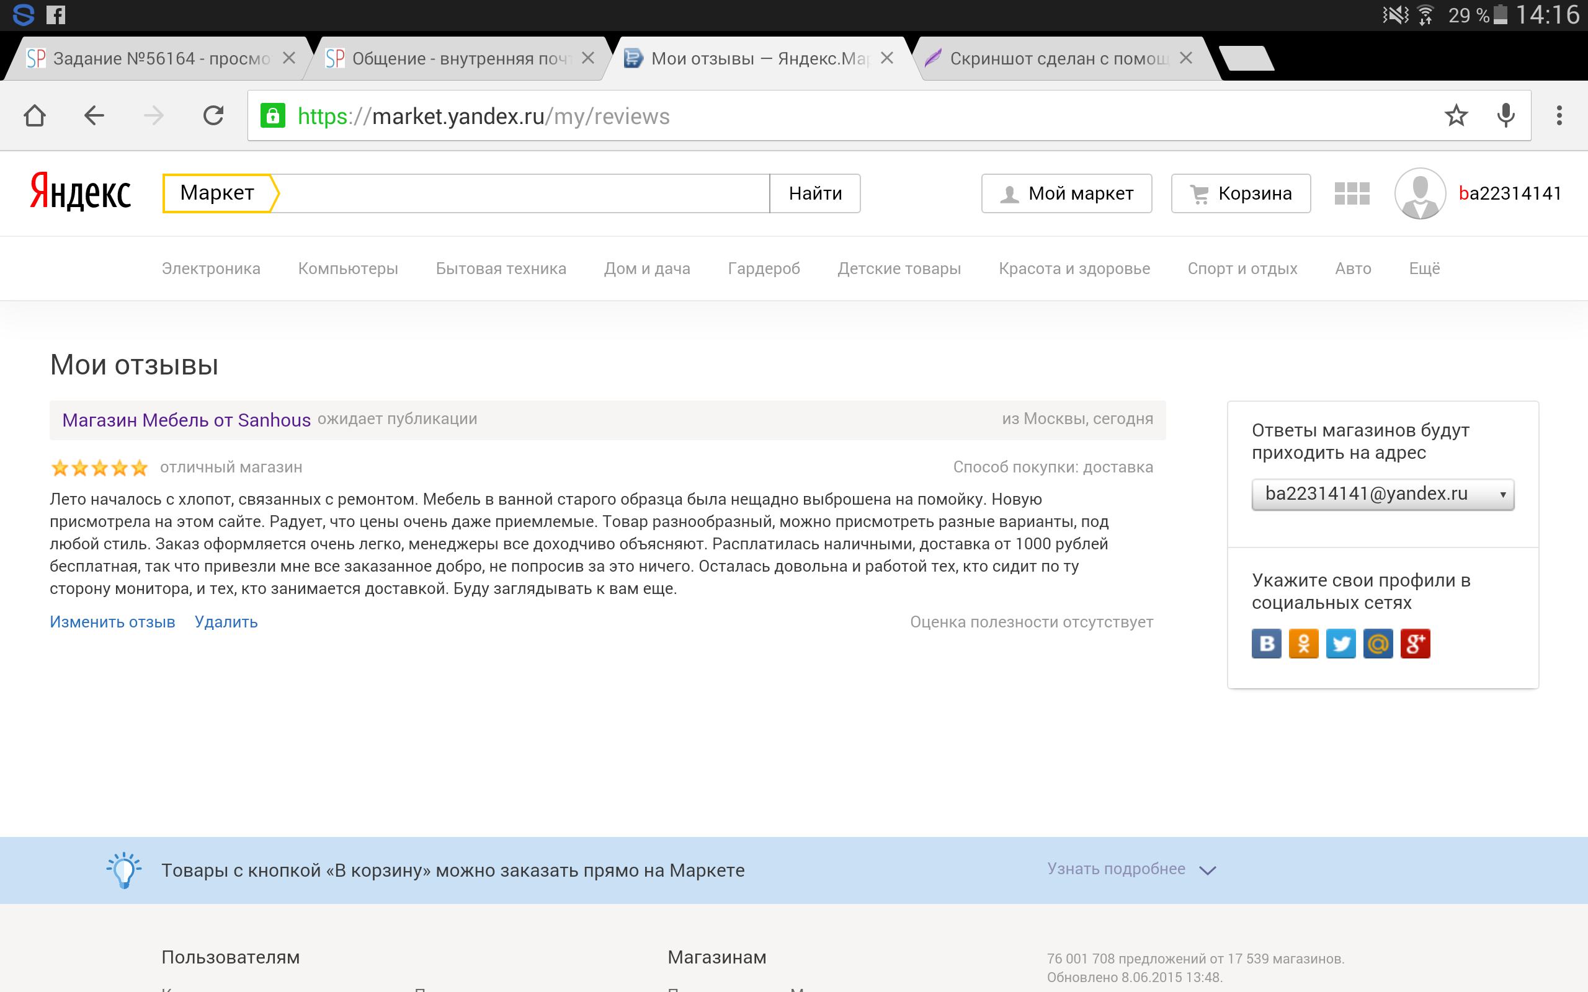
Task: Open the browser three-dot menu
Action: pyautogui.click(x=1559, y=115)
